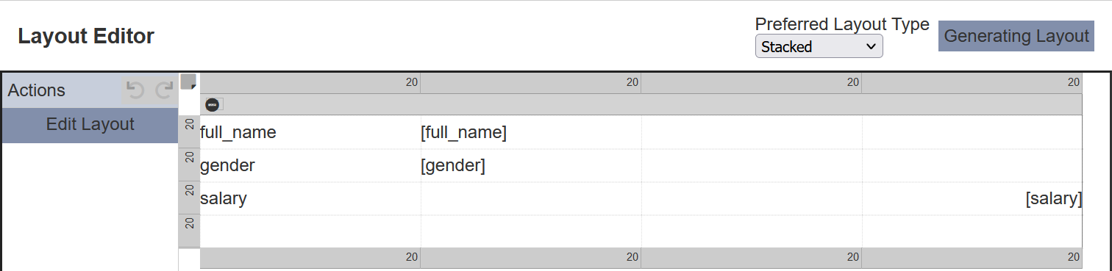The width and height of the screenshot is (1112, 271).
Task: Select the [full_name] field cell
Action: click(x=531, y=132)
